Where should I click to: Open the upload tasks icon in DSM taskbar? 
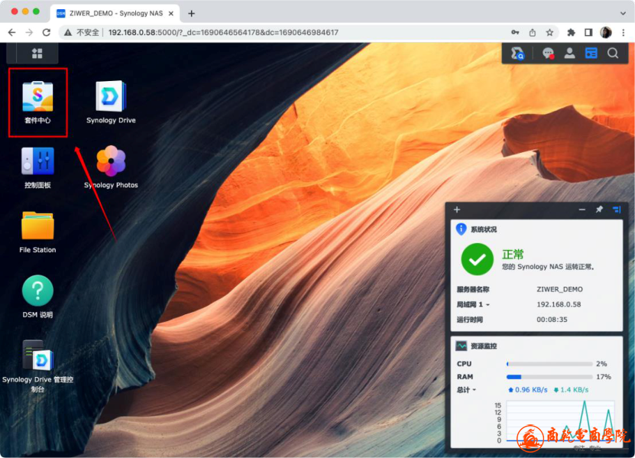517,53
